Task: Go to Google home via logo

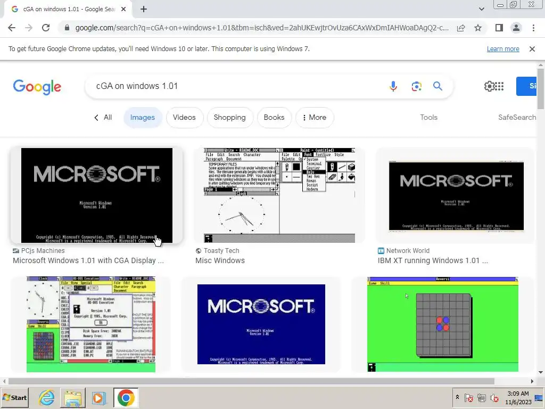Action: click(37, 87)
